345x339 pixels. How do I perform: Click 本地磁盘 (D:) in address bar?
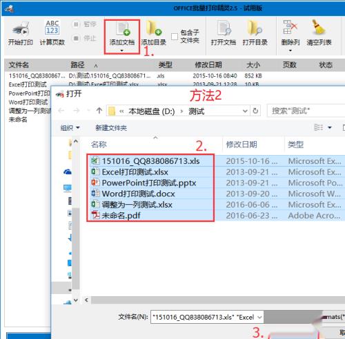tap(152, 111)
